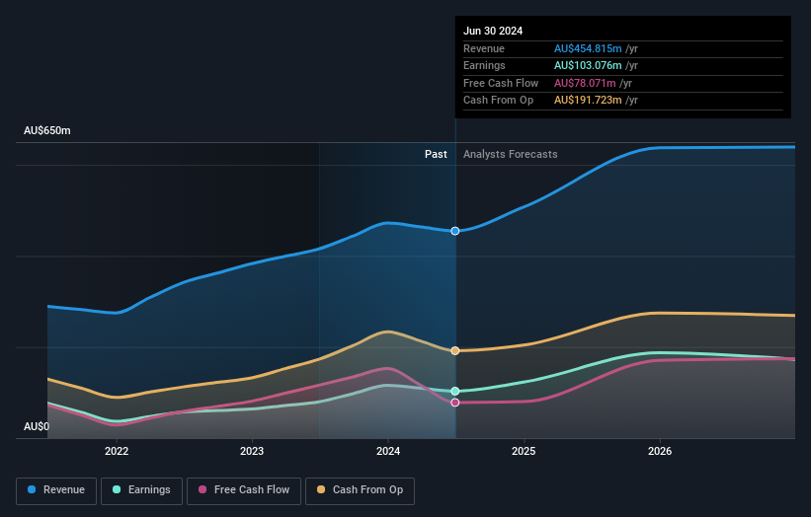Click the Revenue row label in tooltip
The image size is (811, 517).
pyautogui.click(x=484, y=48)
